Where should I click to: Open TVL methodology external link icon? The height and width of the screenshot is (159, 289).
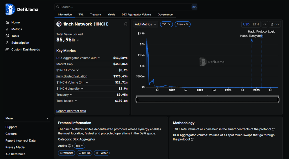(x=273, y=129)
